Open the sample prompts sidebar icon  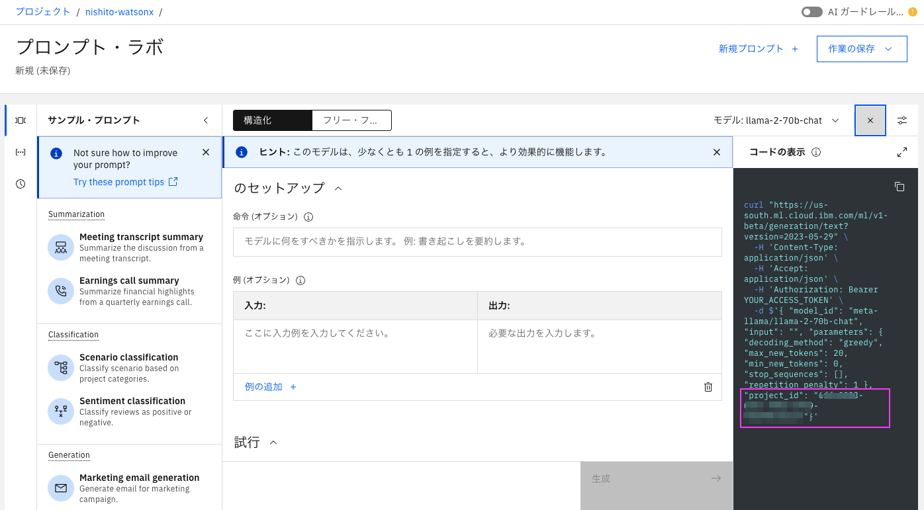point(21,120)
